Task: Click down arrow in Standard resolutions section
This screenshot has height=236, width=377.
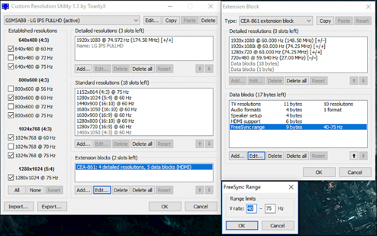Action: point(209,144)
